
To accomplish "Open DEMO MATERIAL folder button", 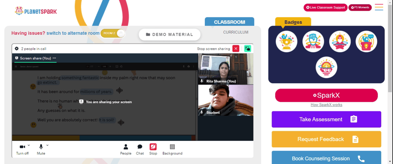I will click(x=170, y=35).
